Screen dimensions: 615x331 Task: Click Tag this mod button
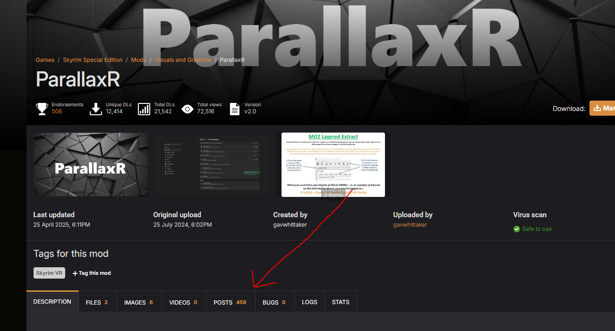pyautogui.click(x=92, y=273)
